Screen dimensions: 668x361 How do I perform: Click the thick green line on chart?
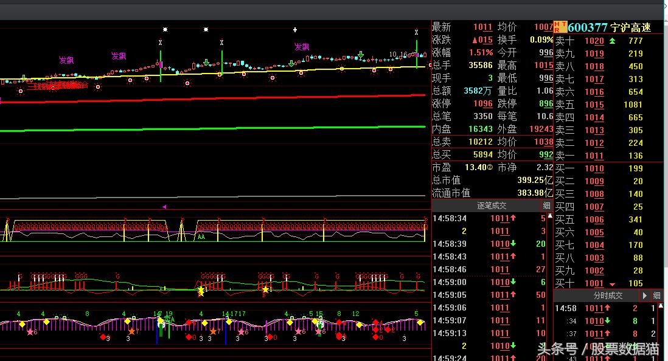(213, 129)
